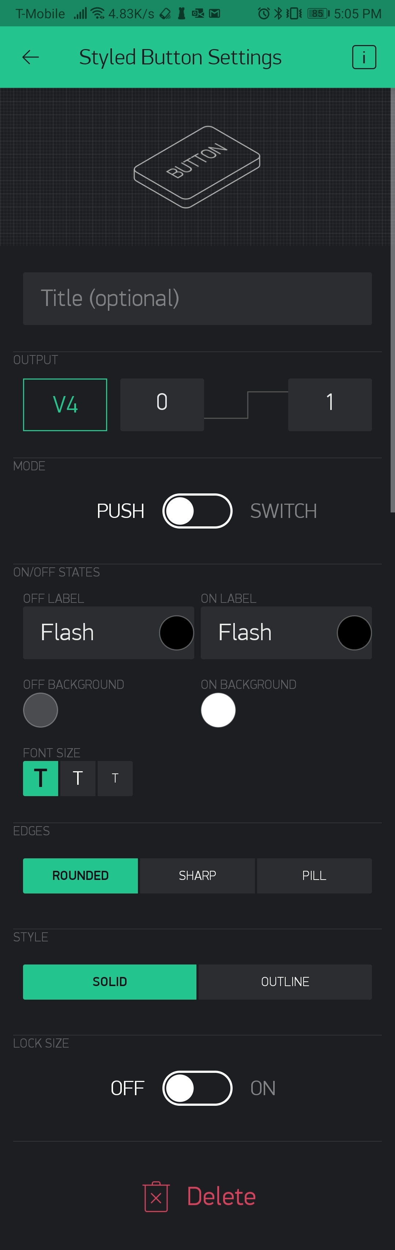This screenshot has width=395, height=1250.
Task: Choose the PILL edges option
Action: pos(315,876)
